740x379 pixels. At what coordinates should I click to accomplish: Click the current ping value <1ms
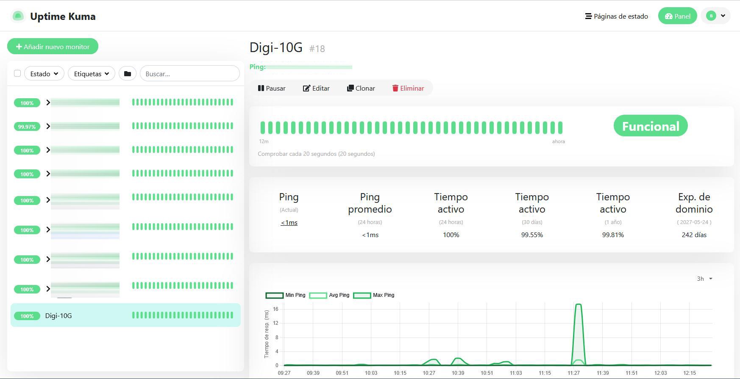[x=289, y=223]
